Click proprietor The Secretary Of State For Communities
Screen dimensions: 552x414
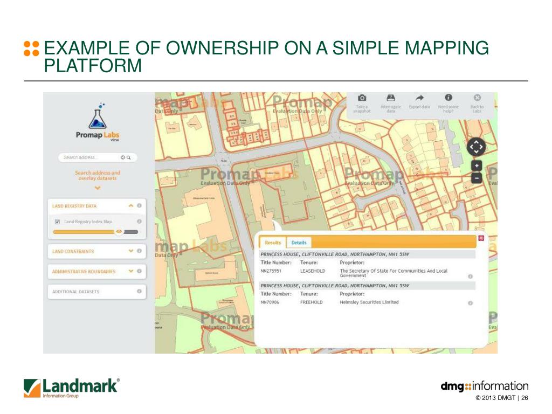[394, 273]
